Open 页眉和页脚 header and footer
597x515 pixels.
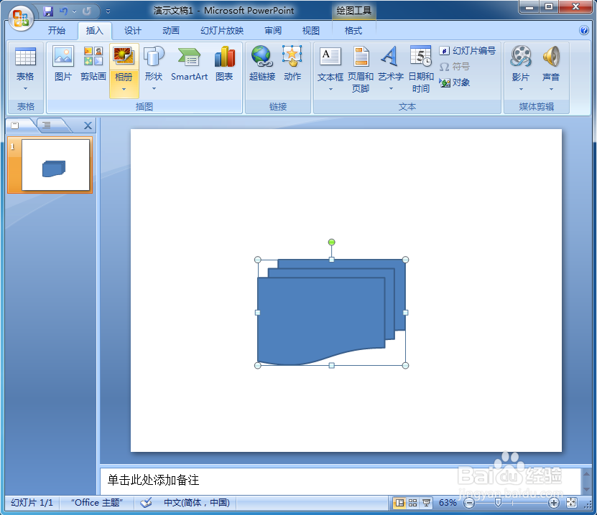(361, 69)
